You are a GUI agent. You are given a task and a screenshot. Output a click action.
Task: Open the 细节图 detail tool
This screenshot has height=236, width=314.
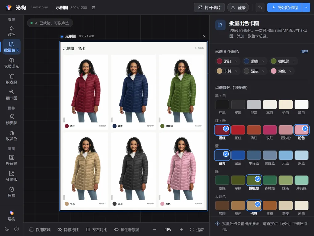[11, 95]
